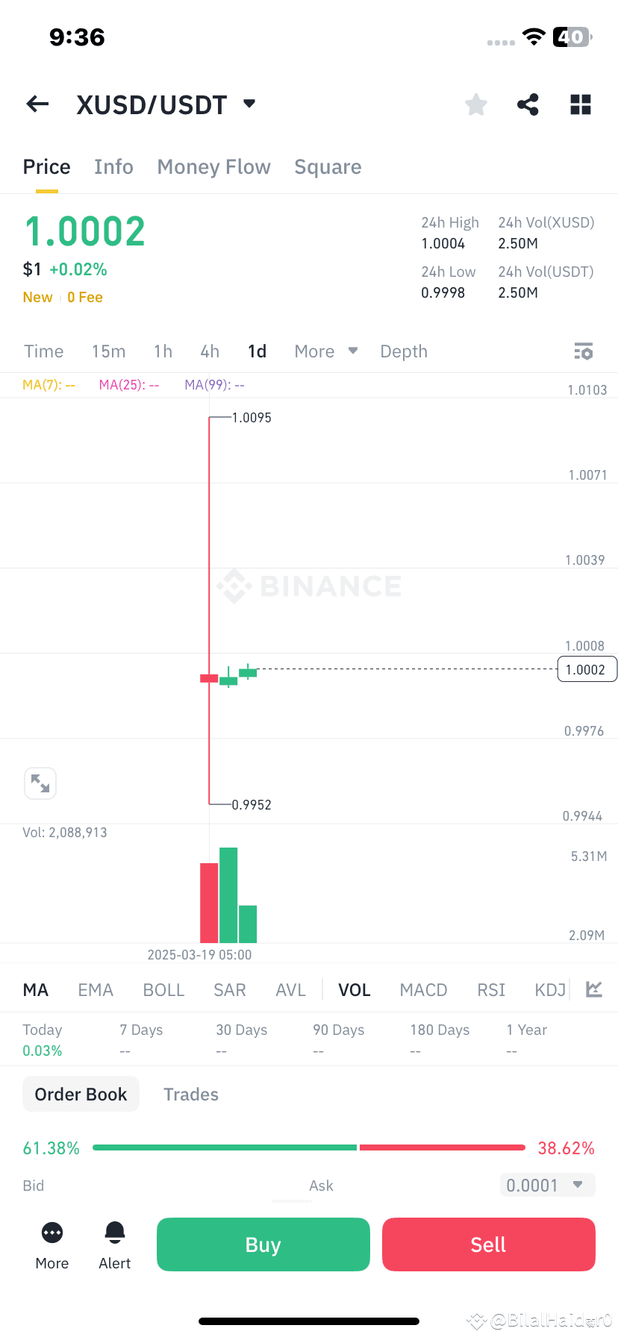Open the Trades tab
This screenshot has height=1337, width=618.
tap(190, 1094)
